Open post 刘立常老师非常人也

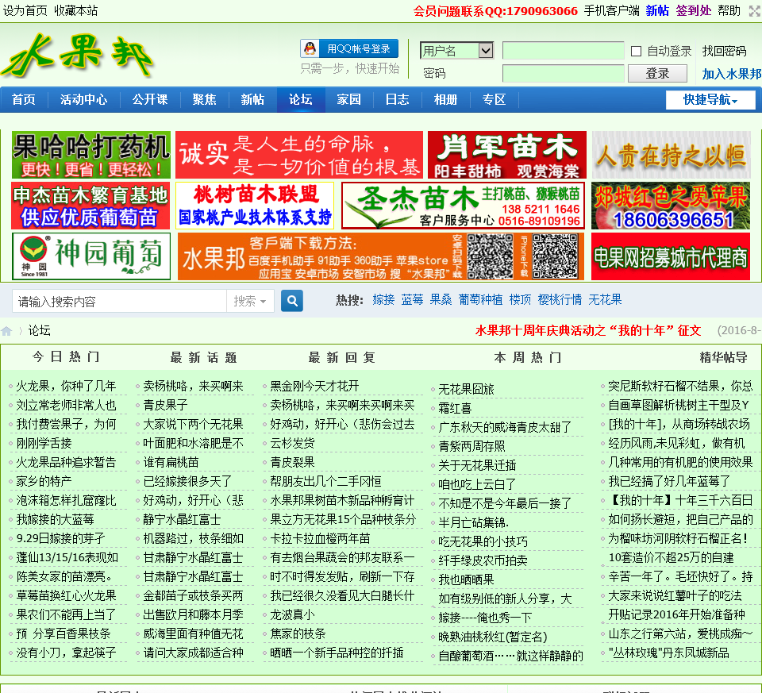pos(67,406)
